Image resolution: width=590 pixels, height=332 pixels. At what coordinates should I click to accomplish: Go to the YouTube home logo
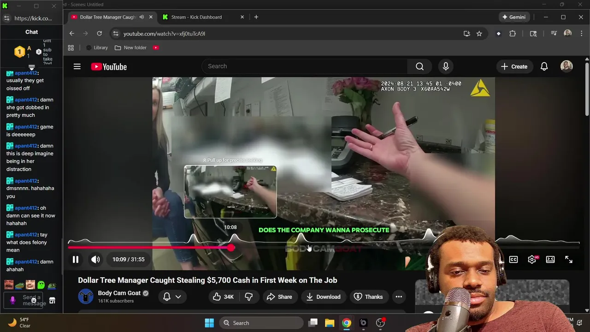point(109,67)
